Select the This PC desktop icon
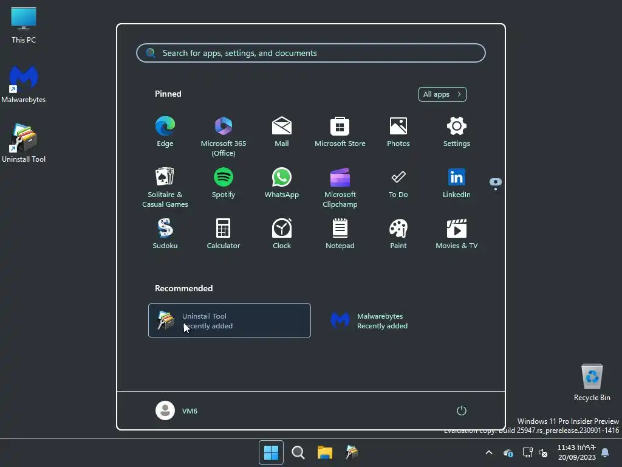The width and height of the screenshot is (622, 467). [x=24, y=25]
